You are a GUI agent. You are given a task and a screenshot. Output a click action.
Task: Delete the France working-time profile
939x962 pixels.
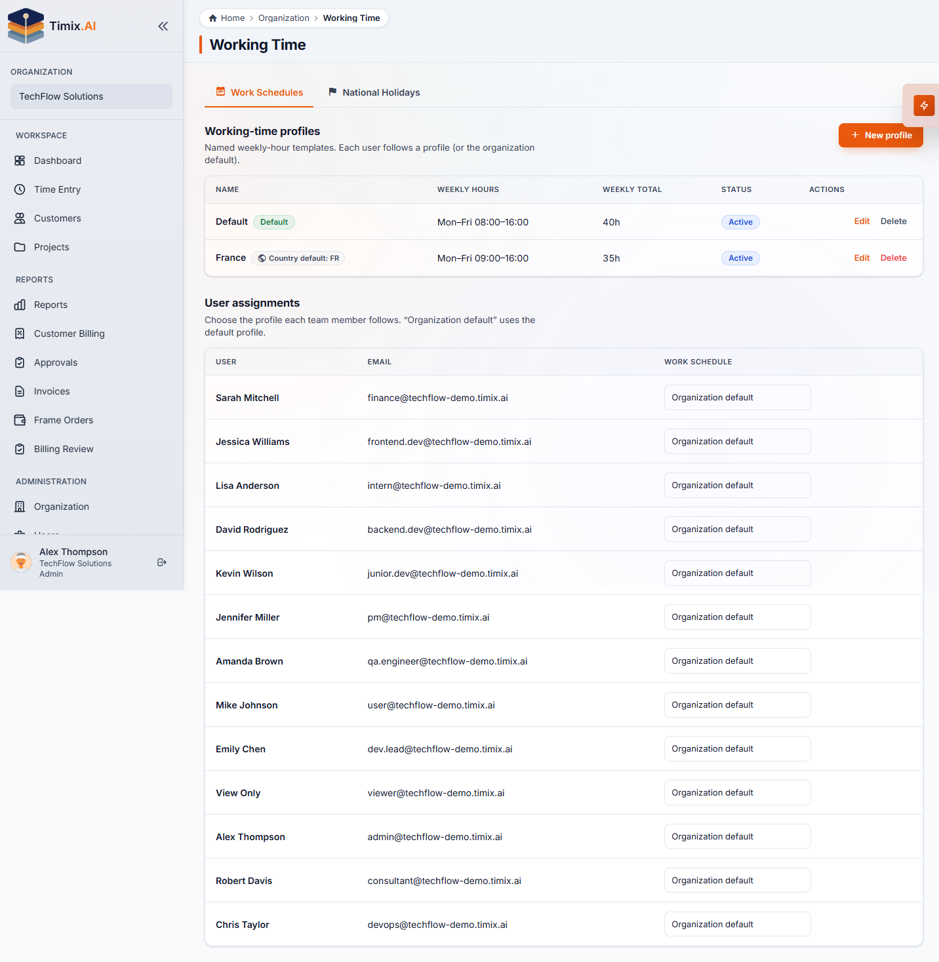894,258
